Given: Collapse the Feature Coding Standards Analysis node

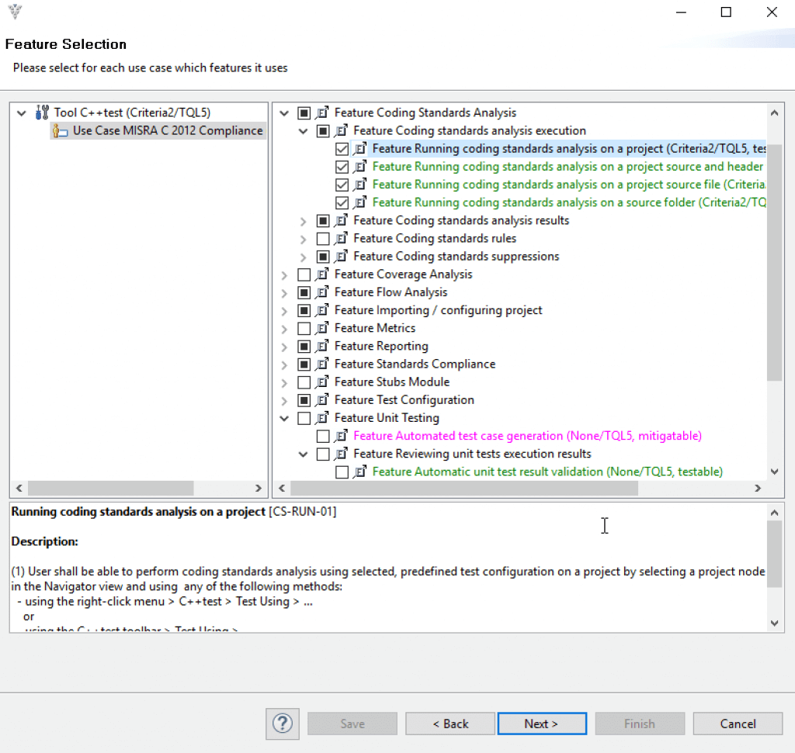Looking at the screenshot, I should (x=284, y=113).
